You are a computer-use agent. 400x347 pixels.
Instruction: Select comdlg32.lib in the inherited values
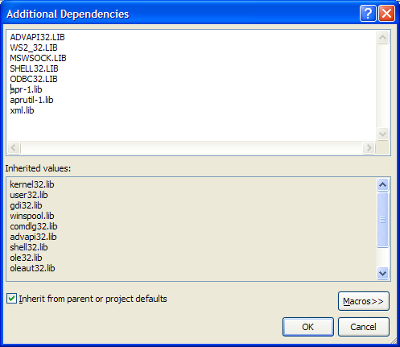coord(34,226)
